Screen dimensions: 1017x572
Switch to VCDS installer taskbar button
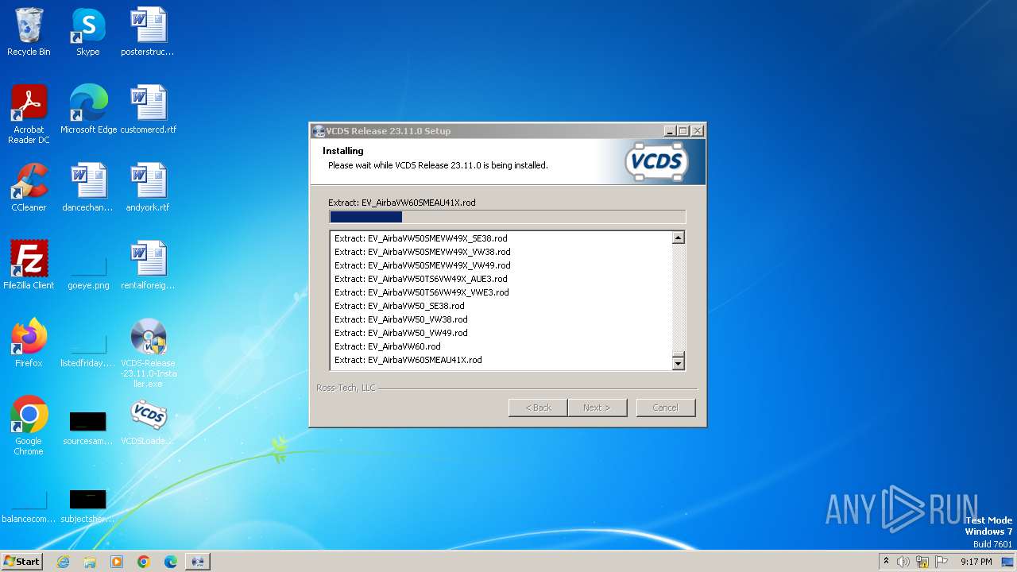point(198,562)
